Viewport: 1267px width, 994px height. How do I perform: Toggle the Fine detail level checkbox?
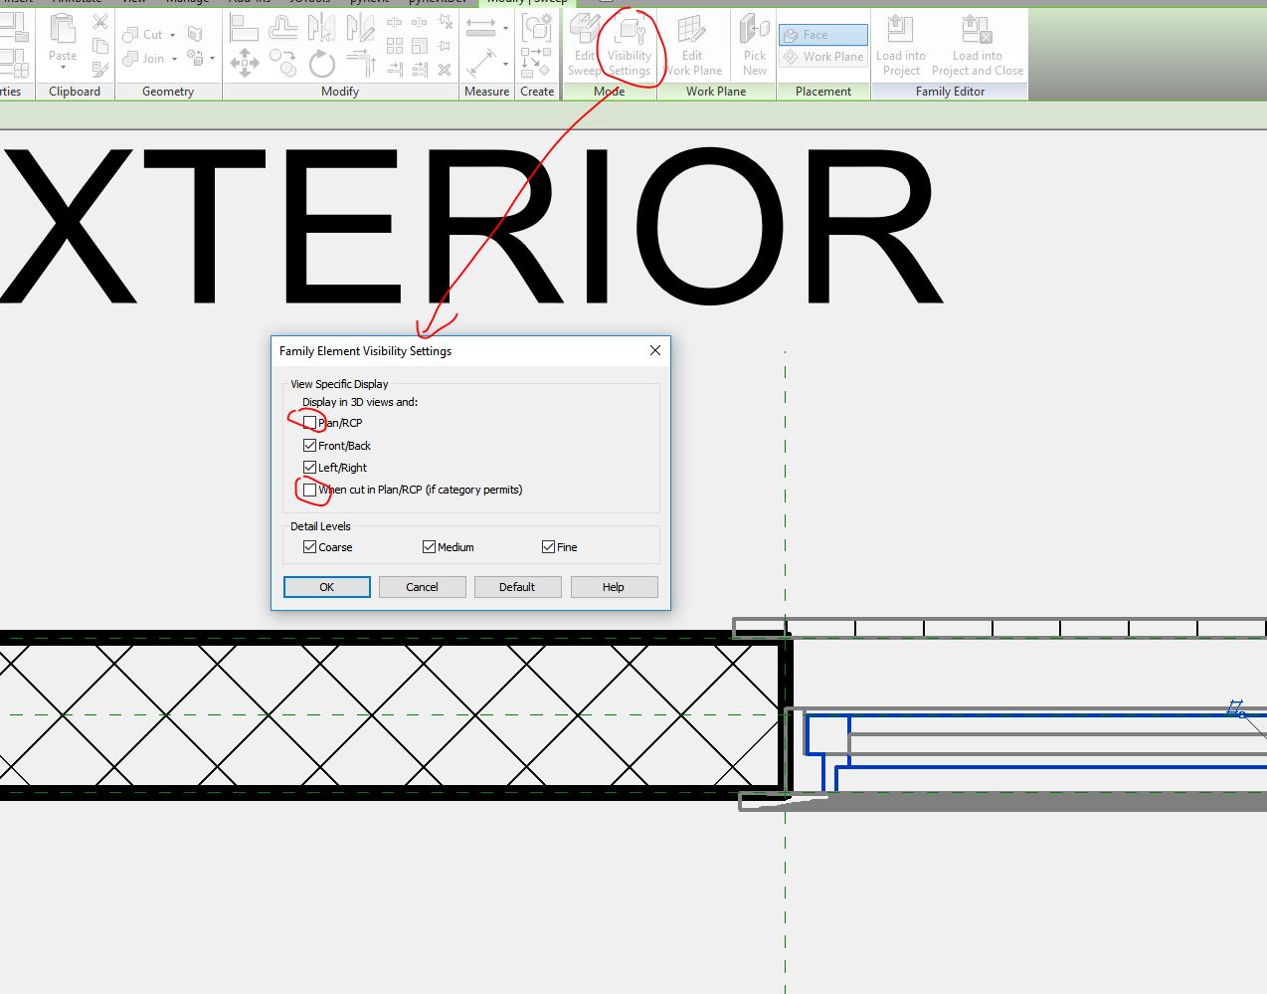click(x=549, y=547)
